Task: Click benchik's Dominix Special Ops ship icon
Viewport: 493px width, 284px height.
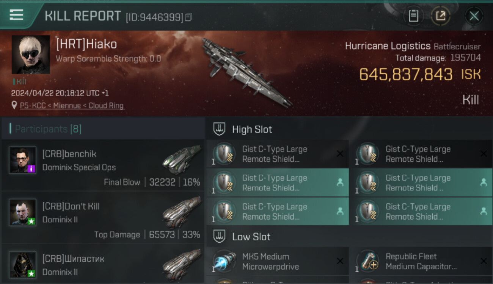Action: [182, 159]
